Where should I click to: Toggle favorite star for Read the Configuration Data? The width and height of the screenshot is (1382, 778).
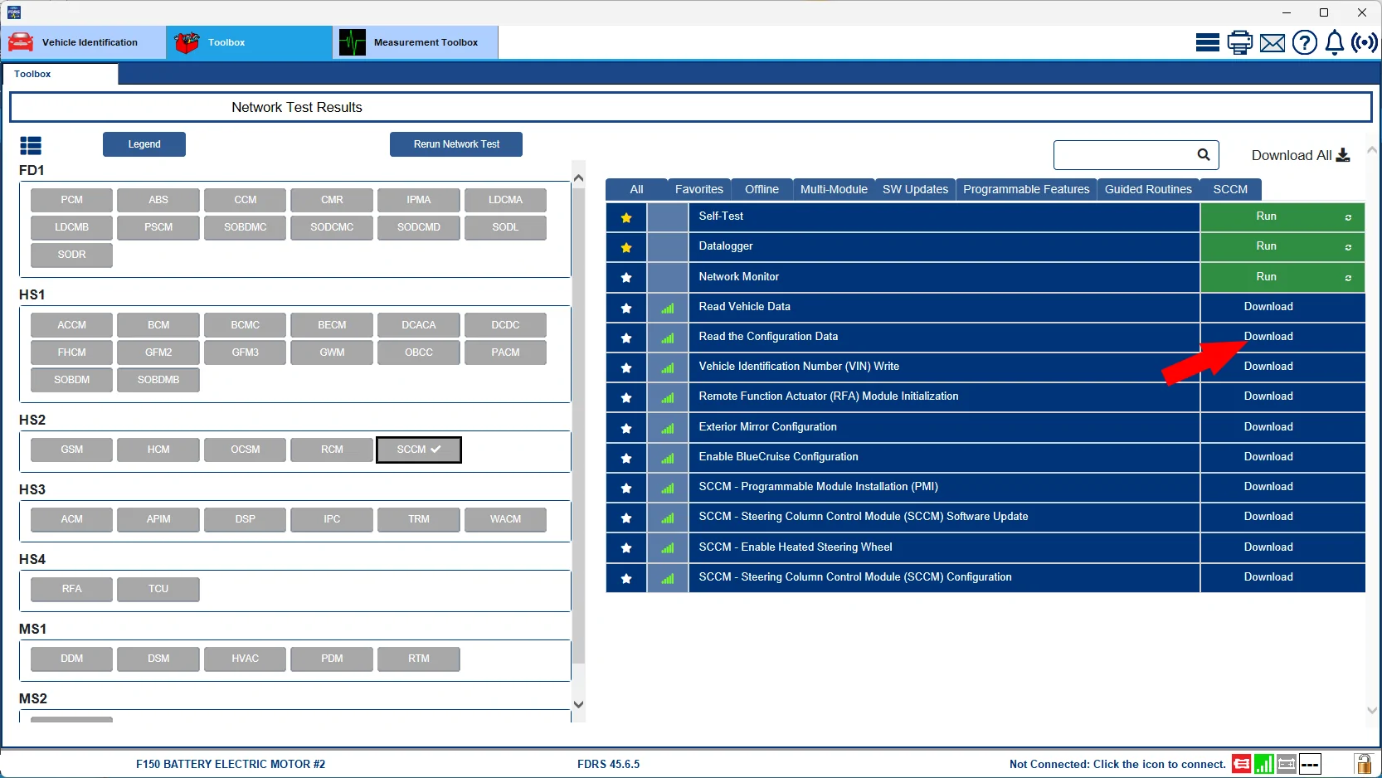pyautogui.click(x=626, y=338)
